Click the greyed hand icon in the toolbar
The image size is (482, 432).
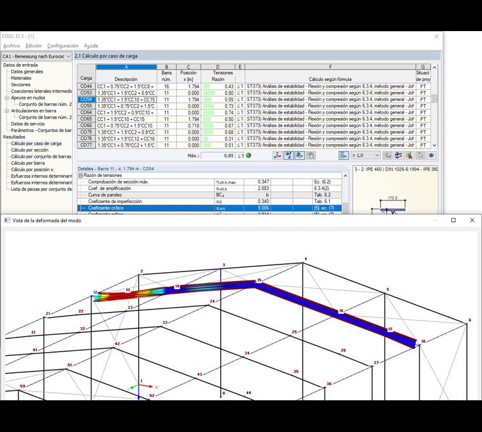pyautogui.click(x=311, y=155)
